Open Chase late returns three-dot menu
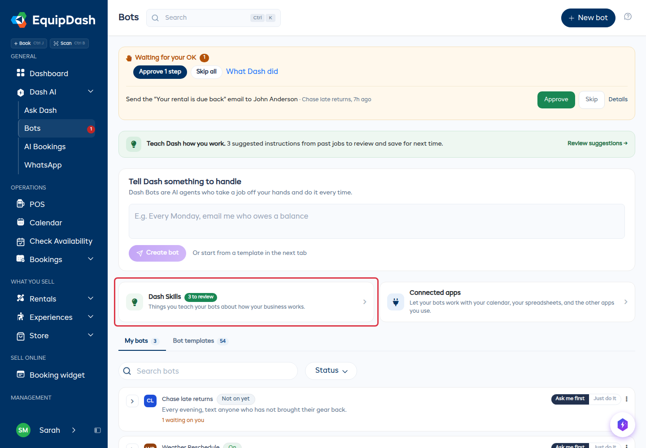646x448 pixels. pyautogui.click(x=627, y=399)
